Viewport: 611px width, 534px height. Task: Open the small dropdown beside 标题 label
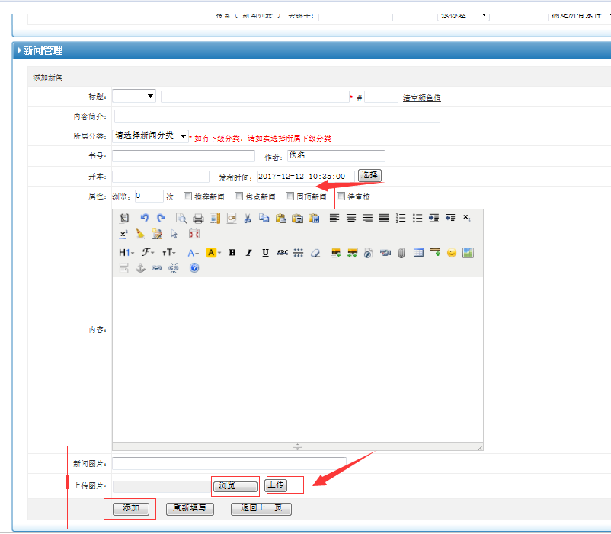[x=133, y=96]
